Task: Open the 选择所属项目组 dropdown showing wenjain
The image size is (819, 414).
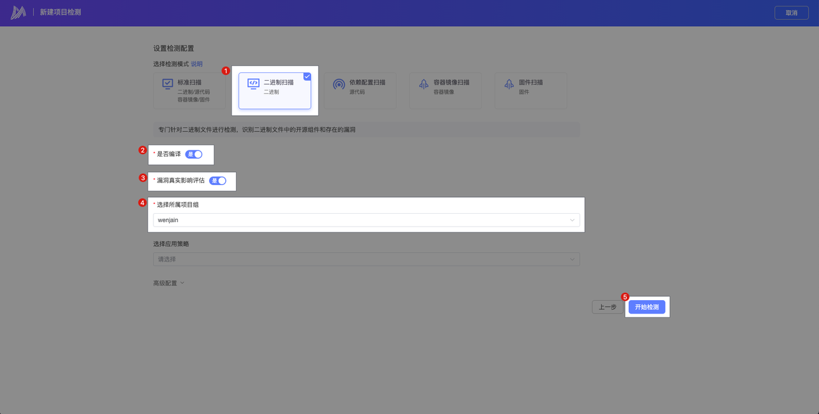Action: 366,220
